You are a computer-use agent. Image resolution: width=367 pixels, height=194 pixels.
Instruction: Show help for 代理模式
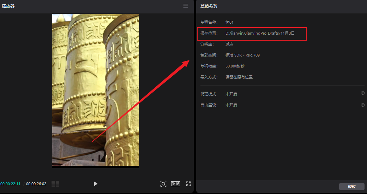[x=363, y=93]
